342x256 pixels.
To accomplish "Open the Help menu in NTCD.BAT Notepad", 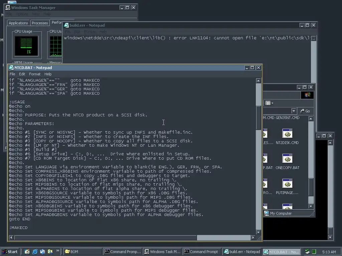I will click(x=48, y=74).
